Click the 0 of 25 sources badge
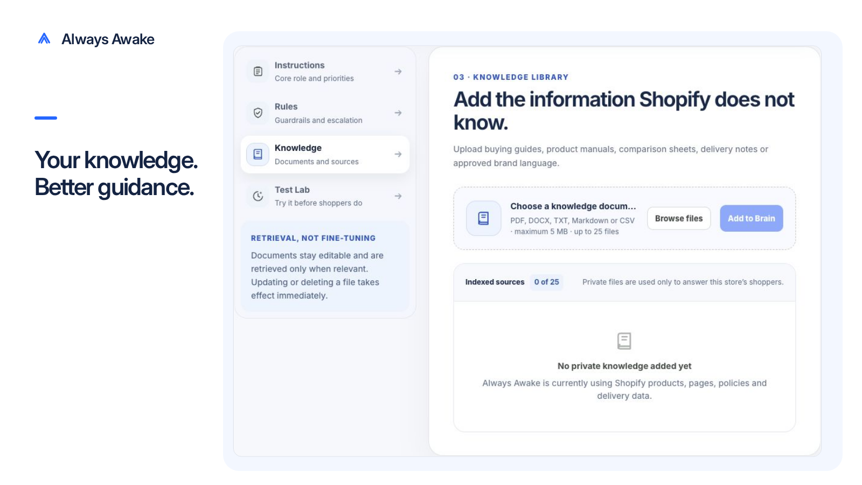 tap(547, 282)
